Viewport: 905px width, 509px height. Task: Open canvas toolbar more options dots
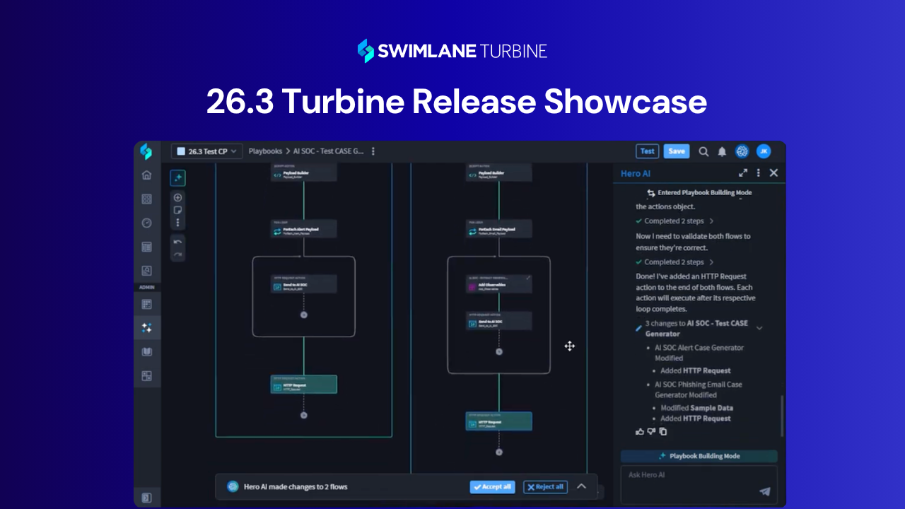[x=177, y=223]
